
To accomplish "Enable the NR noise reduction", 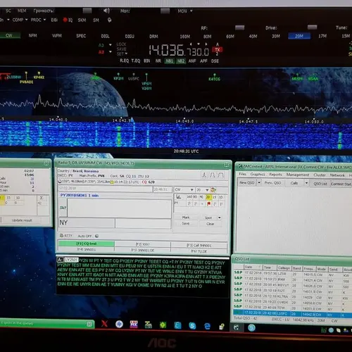I will pos(158,61).
